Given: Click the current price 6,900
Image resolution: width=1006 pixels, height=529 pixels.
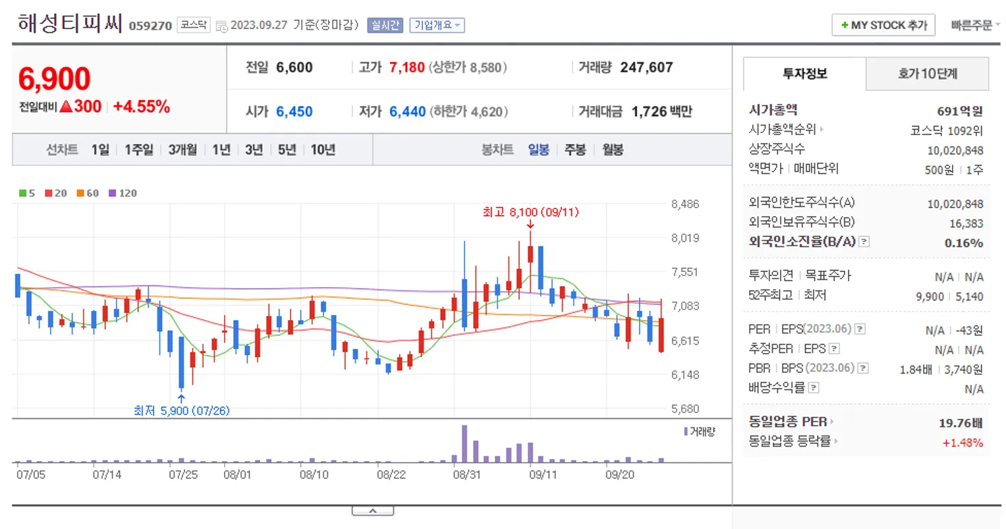Looking at the screenshot, I should [54, 79].
